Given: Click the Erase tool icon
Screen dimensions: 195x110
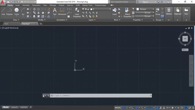Looking at the screenshot, I should point(49,9).
